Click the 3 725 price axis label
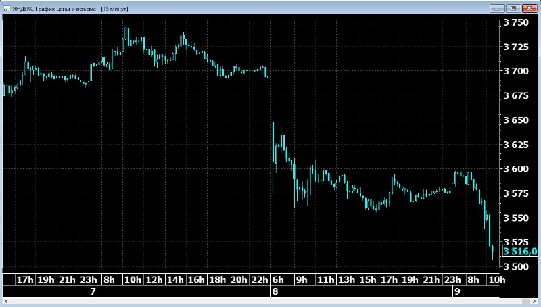The width and height of the screenshot is (541, 307). 516,47
